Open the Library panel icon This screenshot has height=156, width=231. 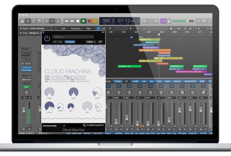22,21
